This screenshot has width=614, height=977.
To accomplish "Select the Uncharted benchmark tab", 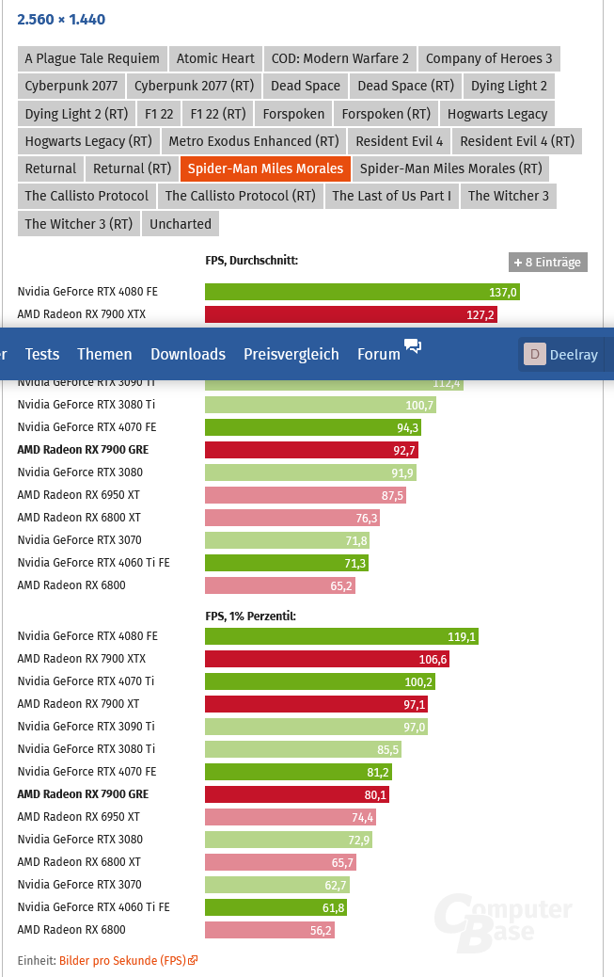I will (181, 224).
